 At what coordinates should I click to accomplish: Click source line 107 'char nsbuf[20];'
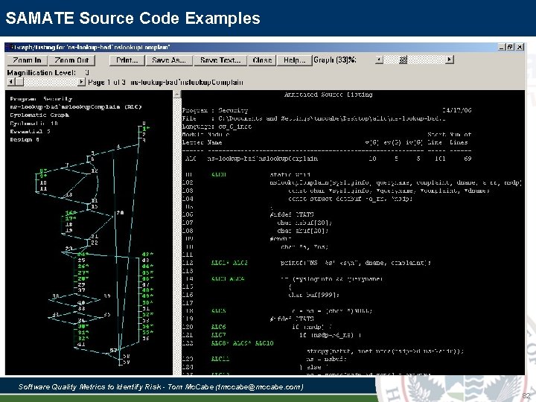coord(304,223)
